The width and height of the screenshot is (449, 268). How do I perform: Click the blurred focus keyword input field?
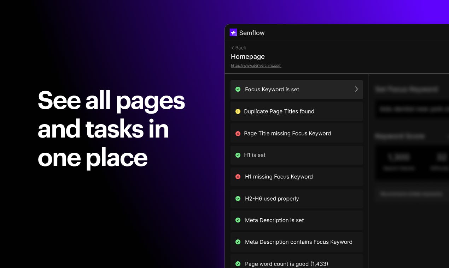click(x=412, y=109)
